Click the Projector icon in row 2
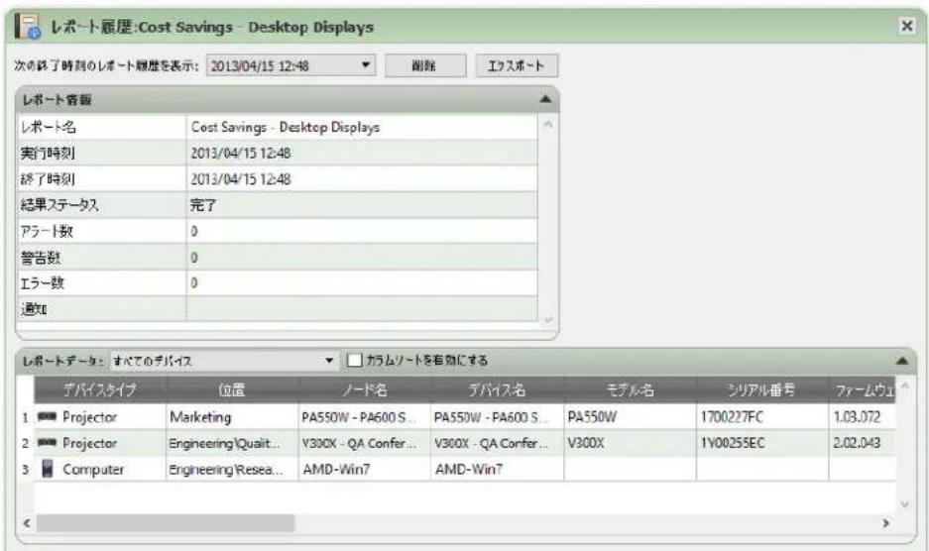The image size is (929, 551). click(47, 443)
